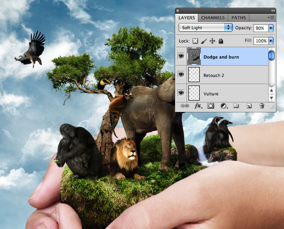Close the Layers panel with round button
The height and width of the screenshot is (229, 284).
pyautogui.click(x=178, y=11)
